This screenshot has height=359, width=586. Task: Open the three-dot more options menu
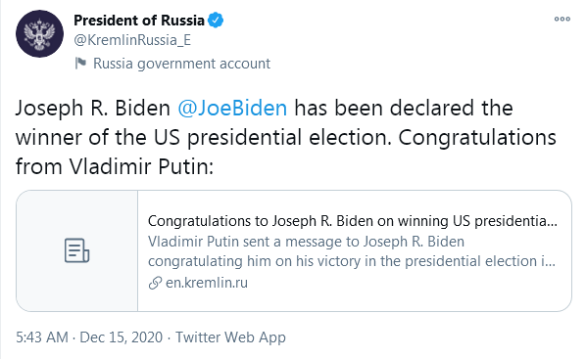[x=562, y=19]
